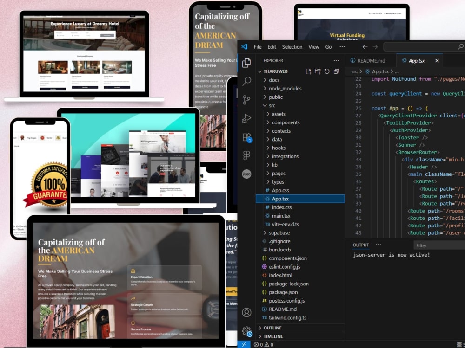Select the OUTPUT panel tab
The height and width of the screenshot is (348, 465).
[x=361, y=245]
